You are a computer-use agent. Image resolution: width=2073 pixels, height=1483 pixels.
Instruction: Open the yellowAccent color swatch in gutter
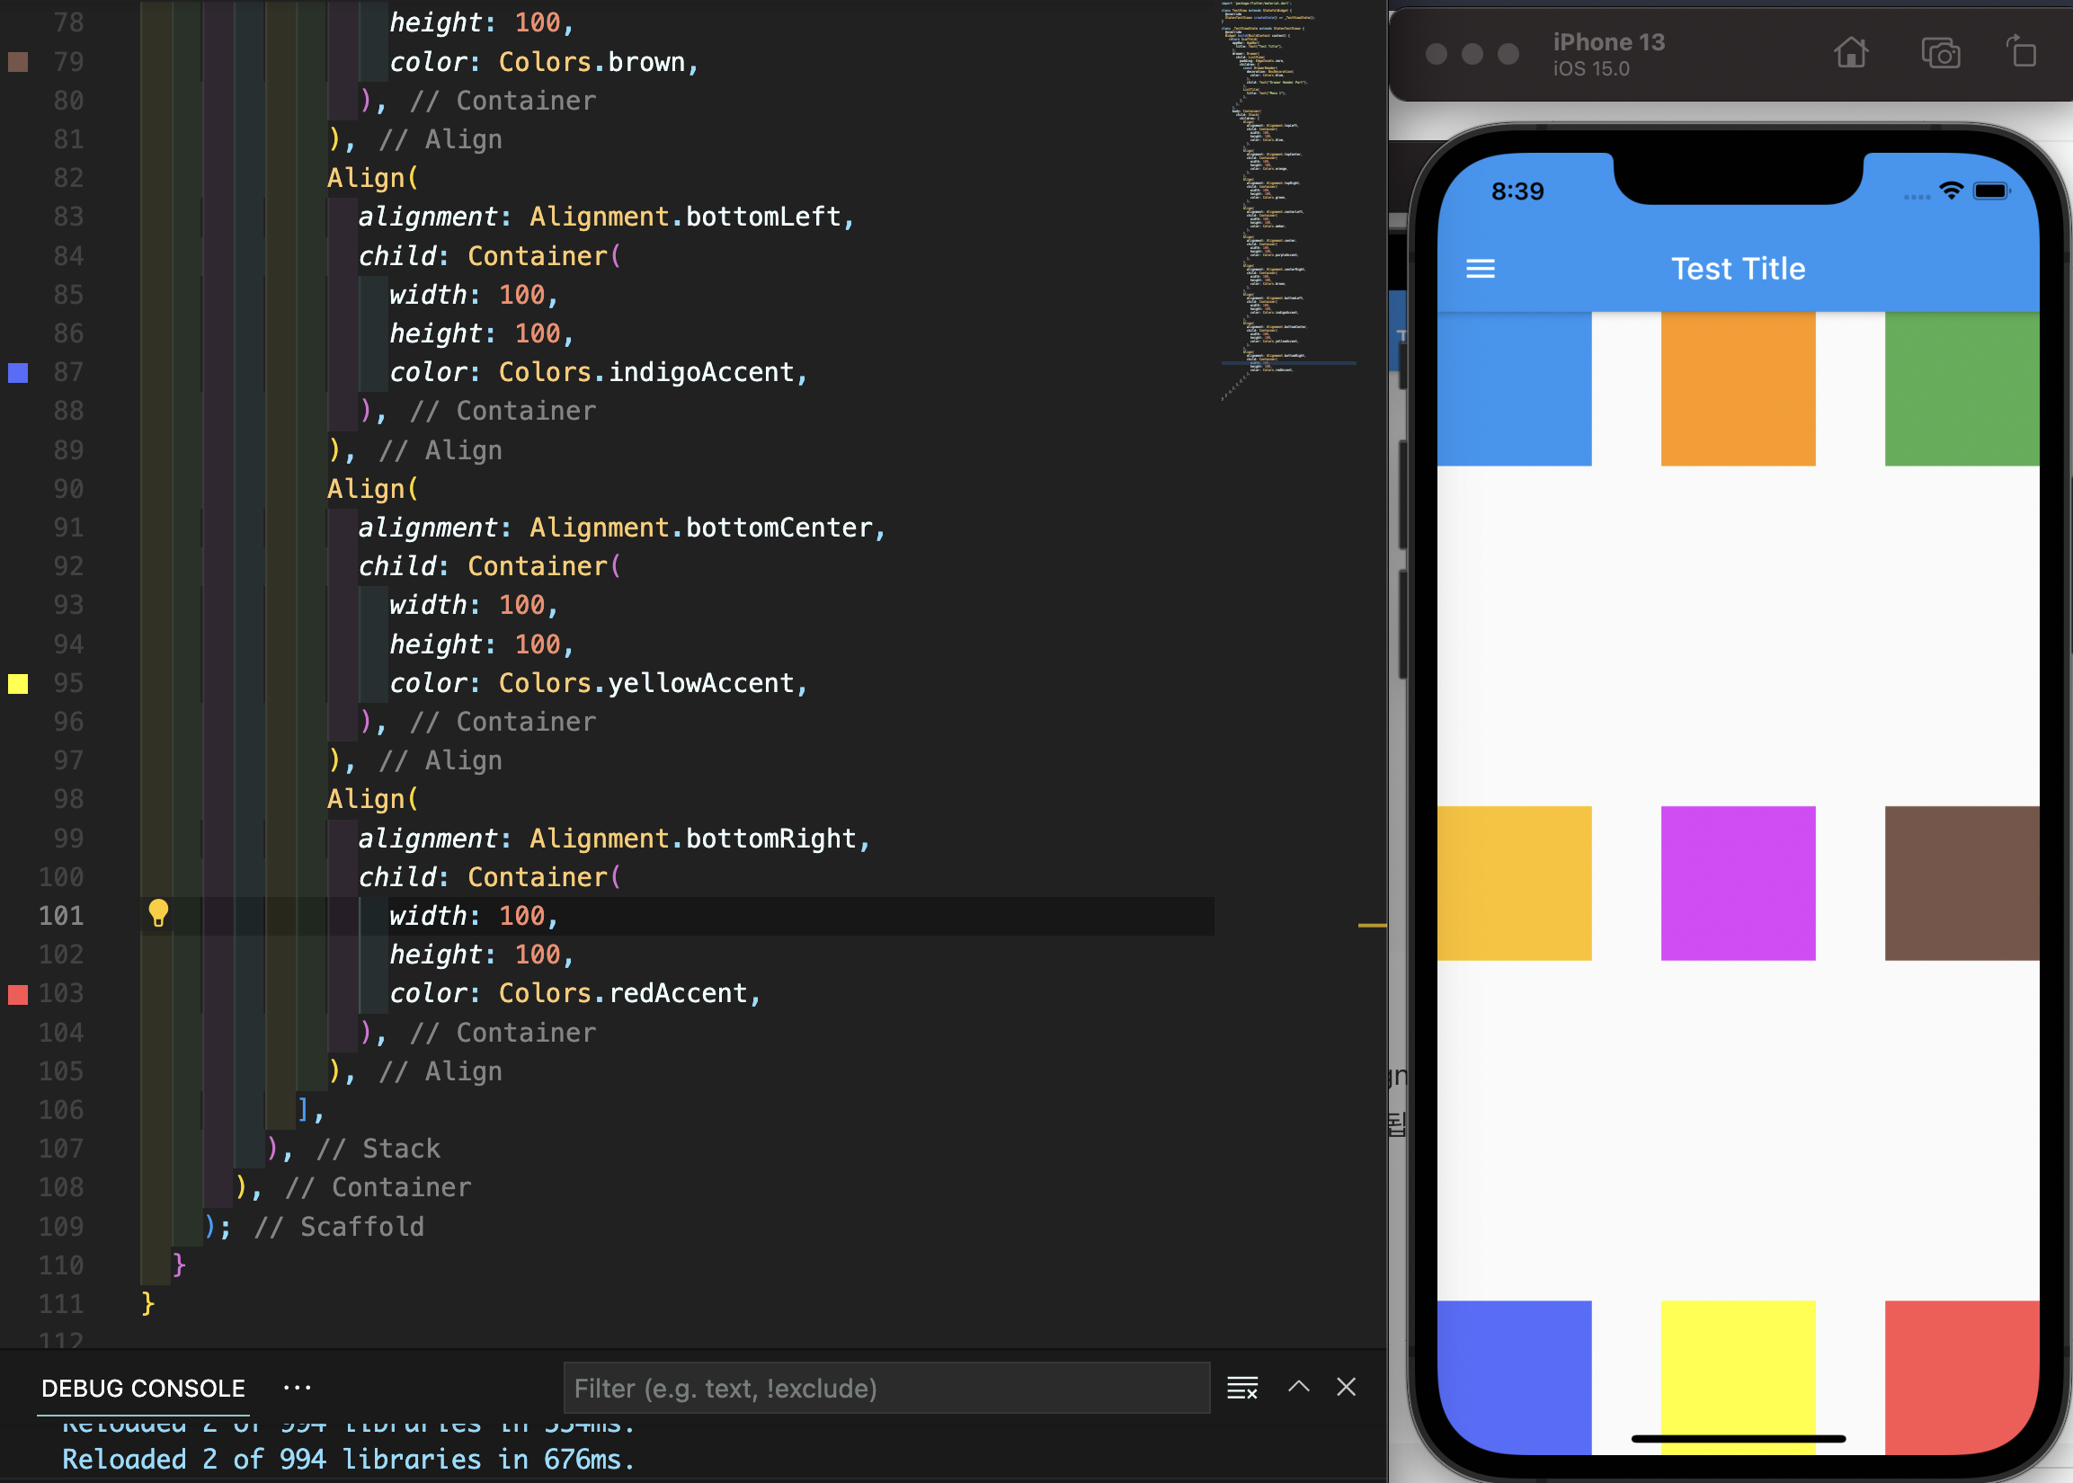18,684
